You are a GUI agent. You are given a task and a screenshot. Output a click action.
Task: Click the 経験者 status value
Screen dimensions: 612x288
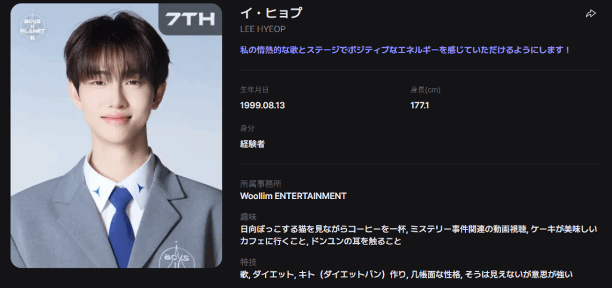click(x=252, y=144)
